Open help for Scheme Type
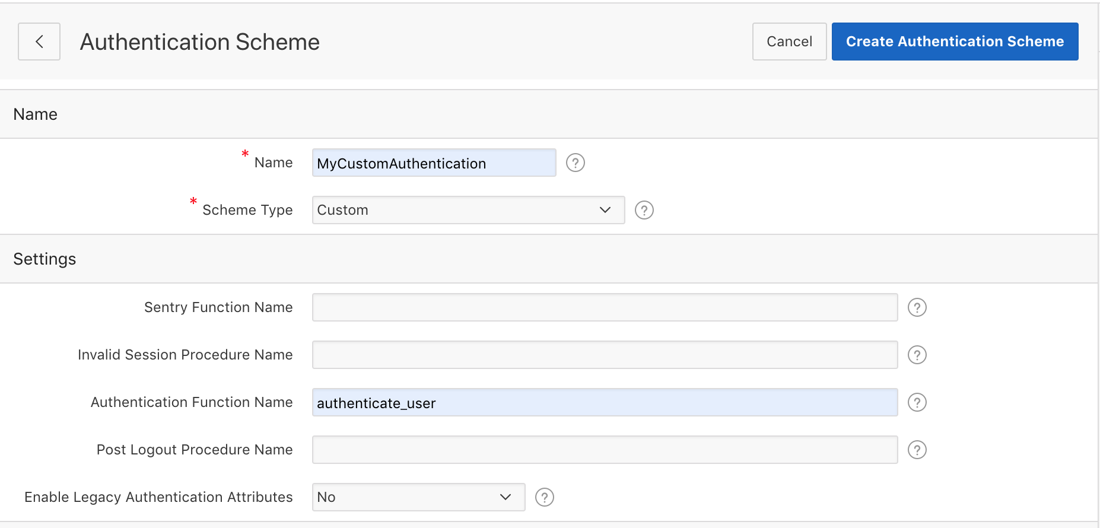Screen dimensions: 1100x528 (x=644, y=210)
